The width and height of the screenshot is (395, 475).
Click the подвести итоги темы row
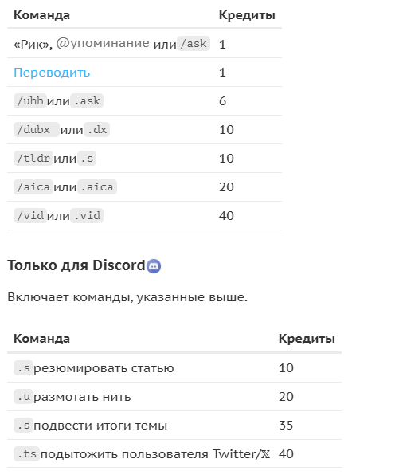click(x=174, y=426)
